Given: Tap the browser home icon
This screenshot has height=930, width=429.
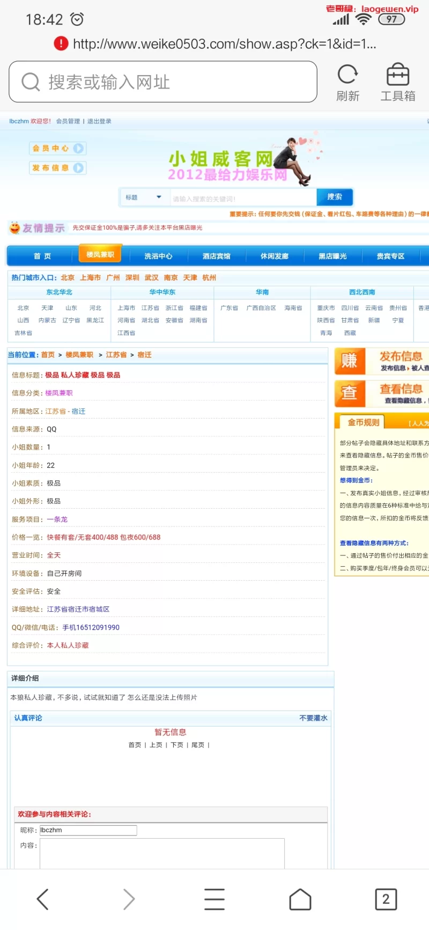Looking at the screenshot, I should pos(300,899).
